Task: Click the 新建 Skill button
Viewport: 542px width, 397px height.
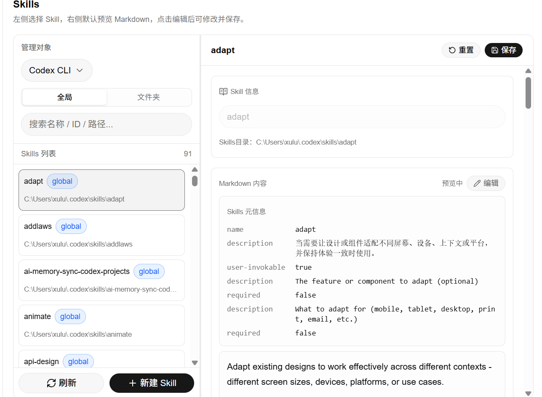Action: 152,383
